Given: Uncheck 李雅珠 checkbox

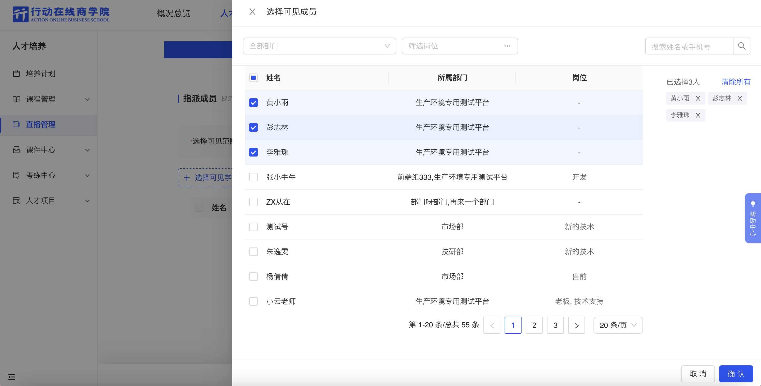Looking at the screenshot, I should point(253,152).
